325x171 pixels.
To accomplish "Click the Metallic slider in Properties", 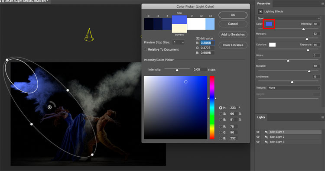I will (x=288, y=71).
